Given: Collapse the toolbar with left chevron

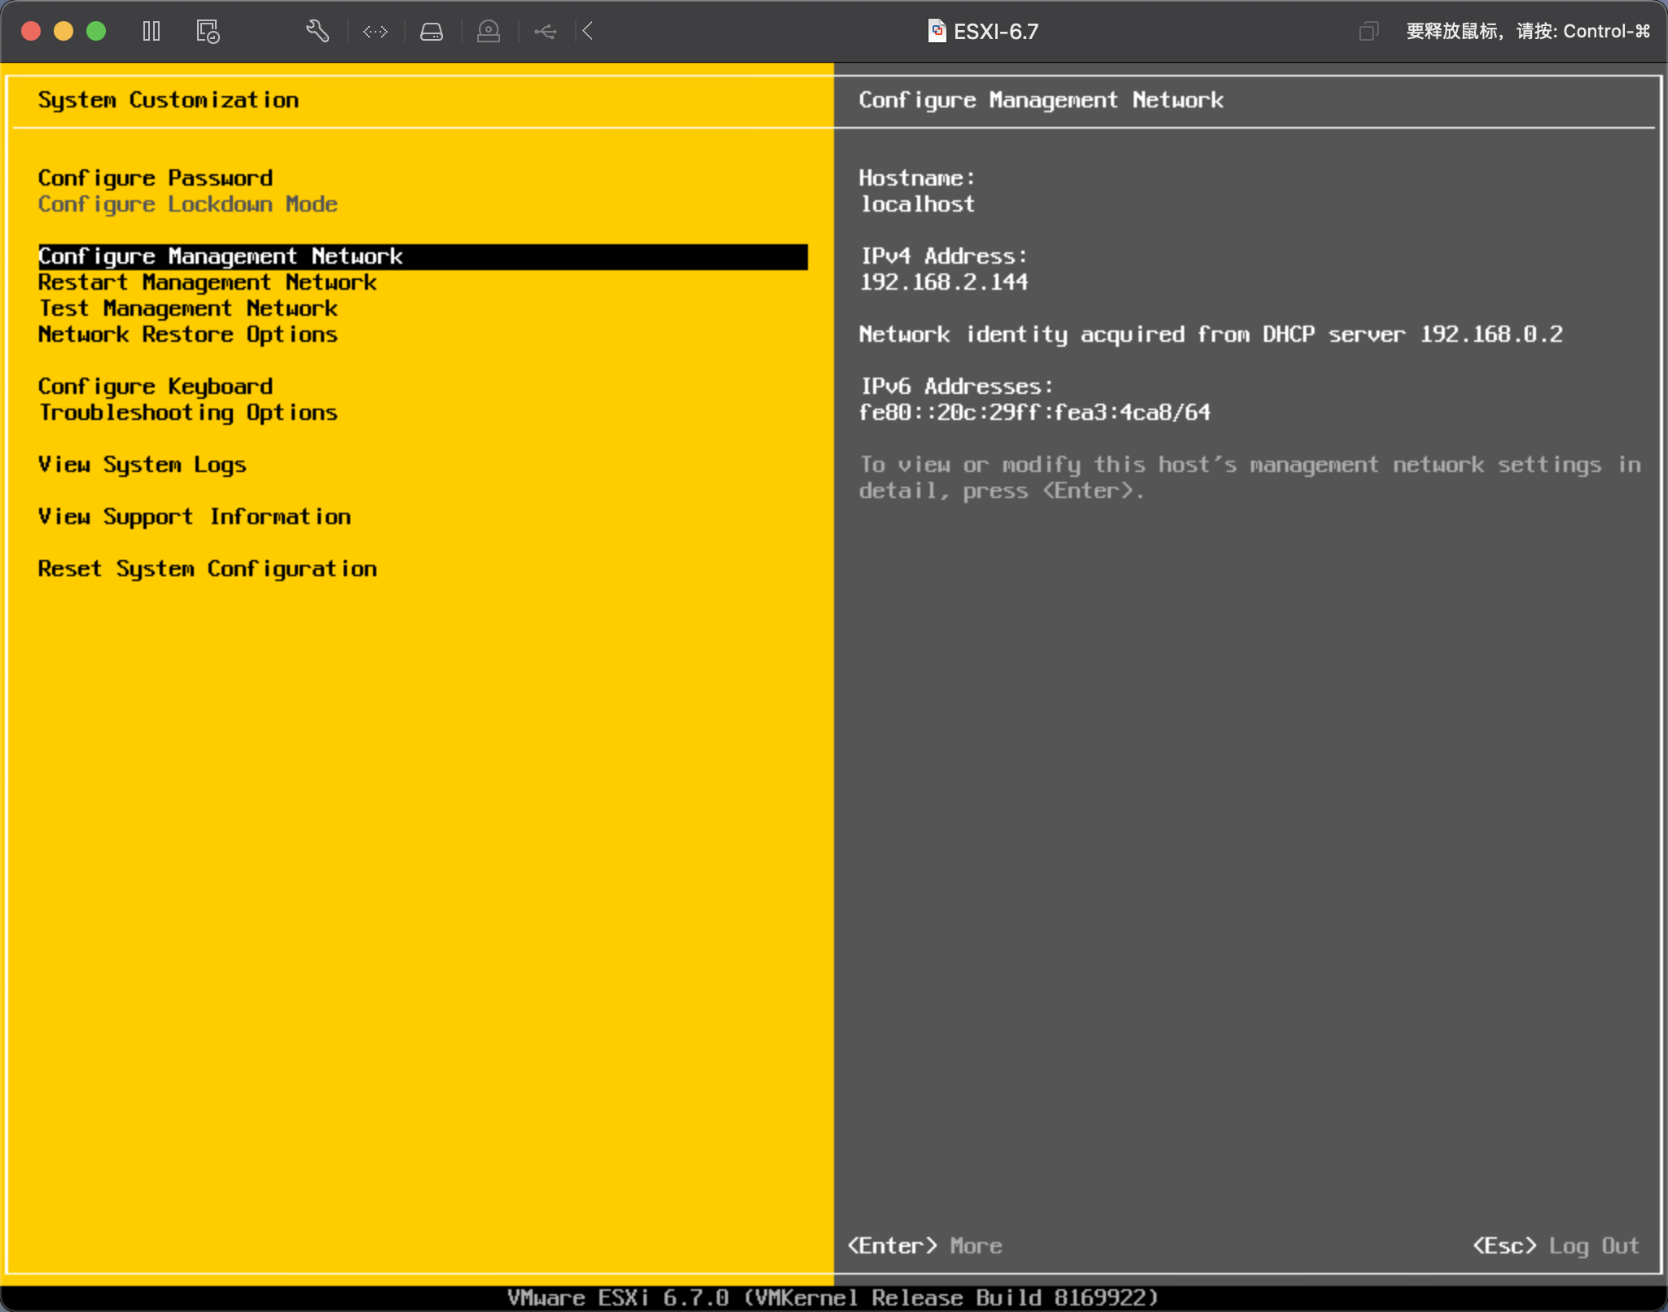Looking at the screenshot, I should click(x=588, y=32).
